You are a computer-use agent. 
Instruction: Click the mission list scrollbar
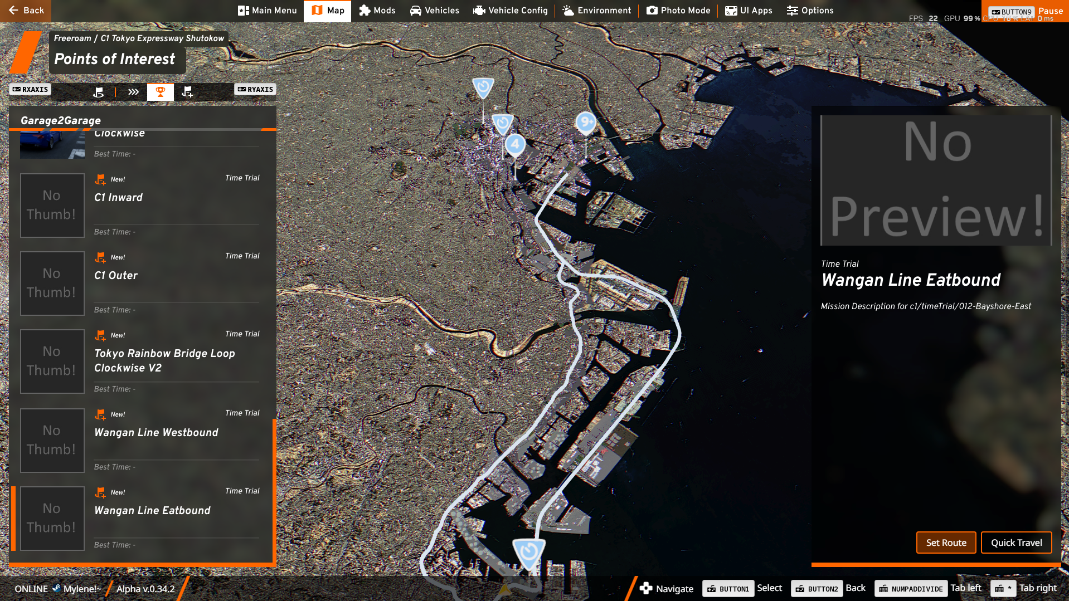tap(274, 490)
